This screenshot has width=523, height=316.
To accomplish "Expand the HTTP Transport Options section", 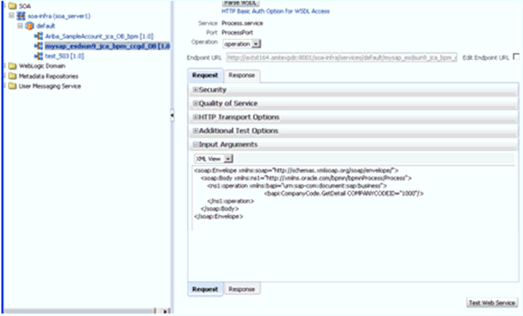I will [x=196, y=117].
